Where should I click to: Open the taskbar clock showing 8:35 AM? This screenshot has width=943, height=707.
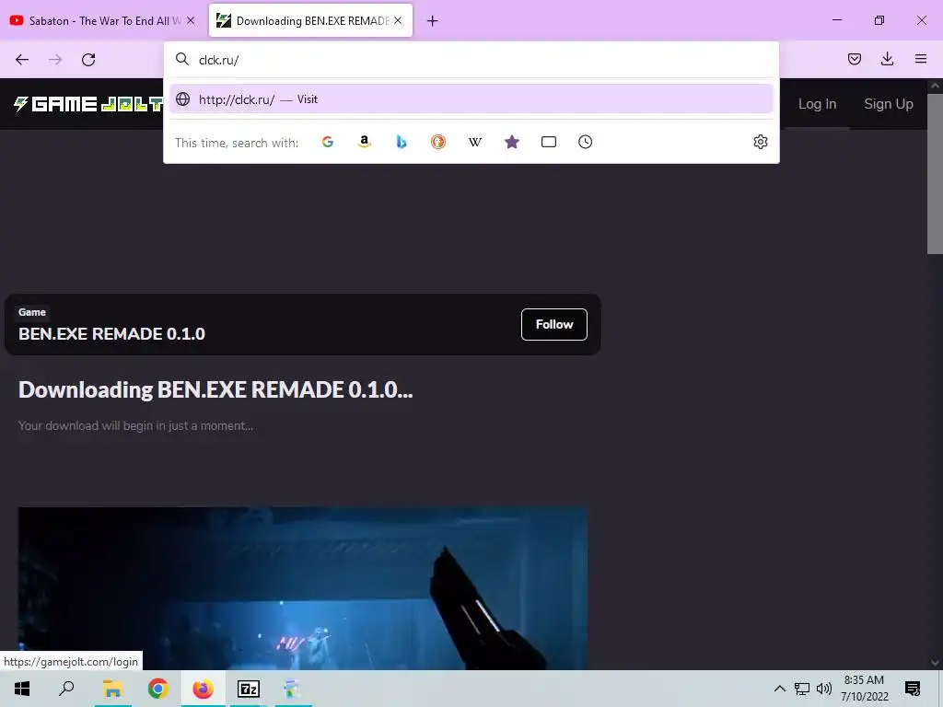[864, 689]
